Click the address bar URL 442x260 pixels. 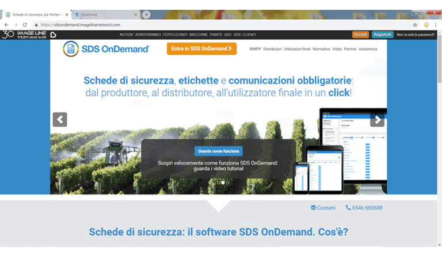tap(81, 25)
